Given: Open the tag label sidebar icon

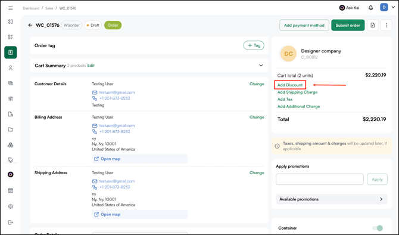Looking at the screenshot, I should 11,160.
